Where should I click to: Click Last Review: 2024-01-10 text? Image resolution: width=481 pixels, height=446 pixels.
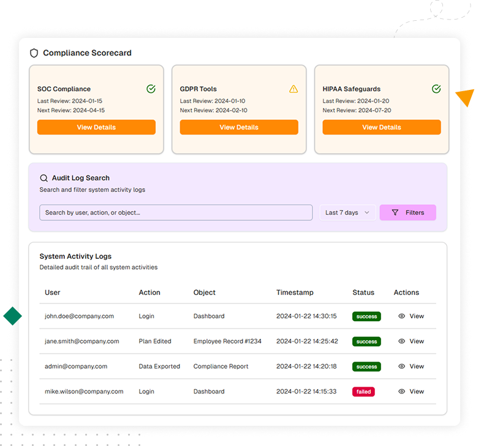tap(212, 101)
